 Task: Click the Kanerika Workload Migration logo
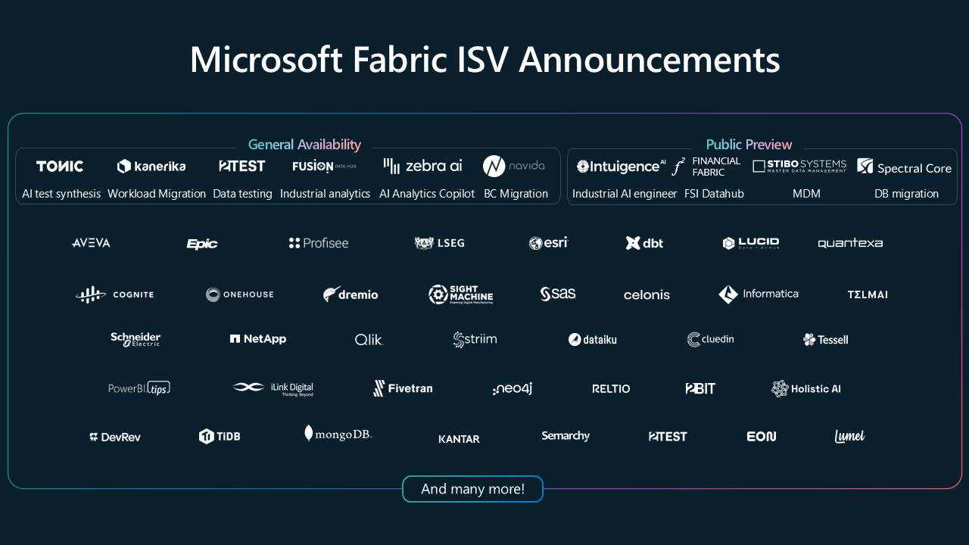click(151, 166)
